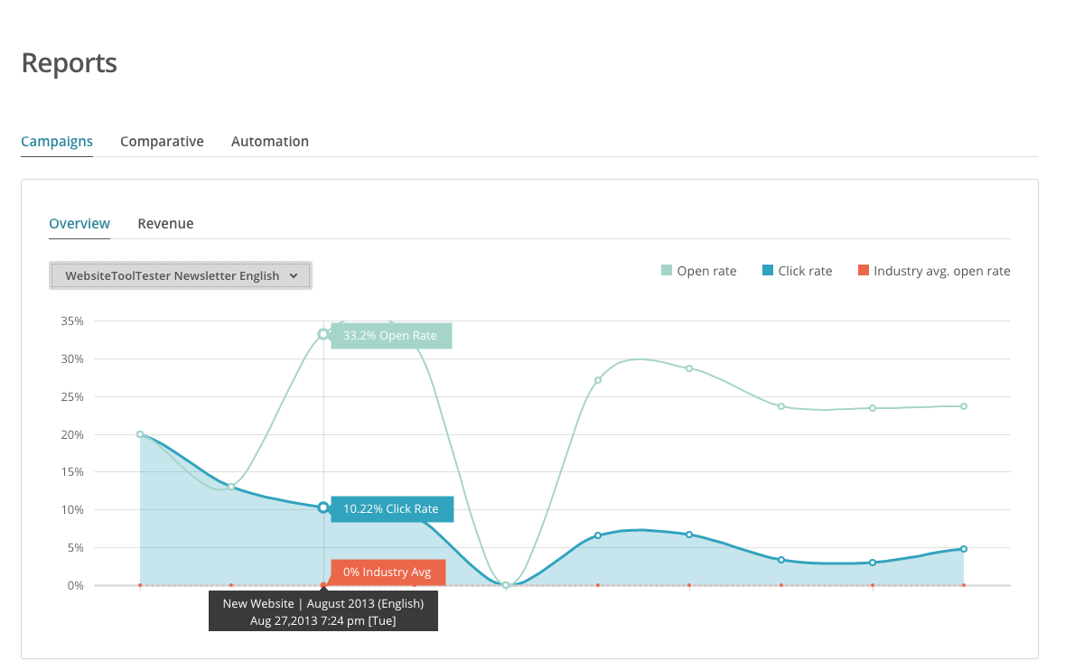
Task: Click the orange Industry avg. legend swatch
Action: coord(864,271)
